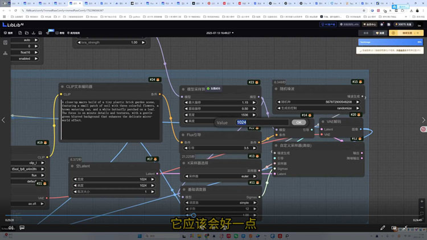Screen dimensions: 427x240
Task: Collapse the 空Latent node via its dot
Action: click(x=72, y=166)
